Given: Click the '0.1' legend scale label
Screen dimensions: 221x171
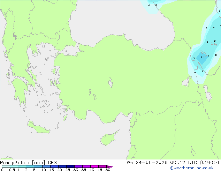Looking at the screenshot, I should 4,170.
